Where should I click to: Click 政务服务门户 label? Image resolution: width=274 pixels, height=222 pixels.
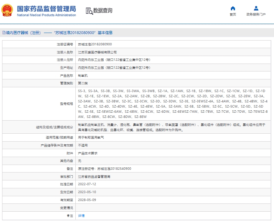click(x=256, y=14)
